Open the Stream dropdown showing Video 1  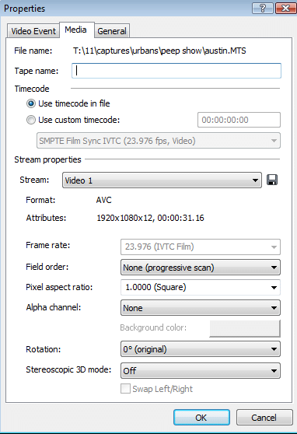(162, 180)
